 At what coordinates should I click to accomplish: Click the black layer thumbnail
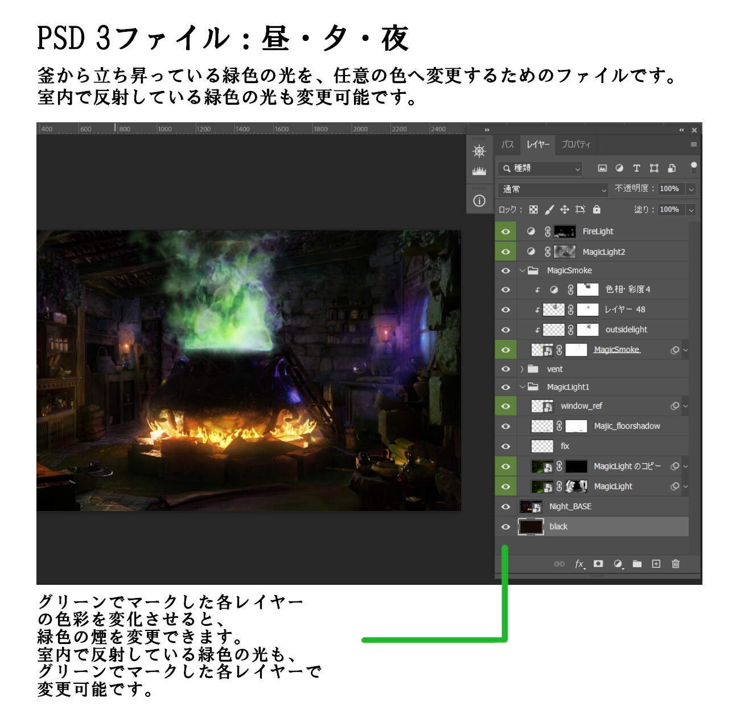click(x=529, y=526)
